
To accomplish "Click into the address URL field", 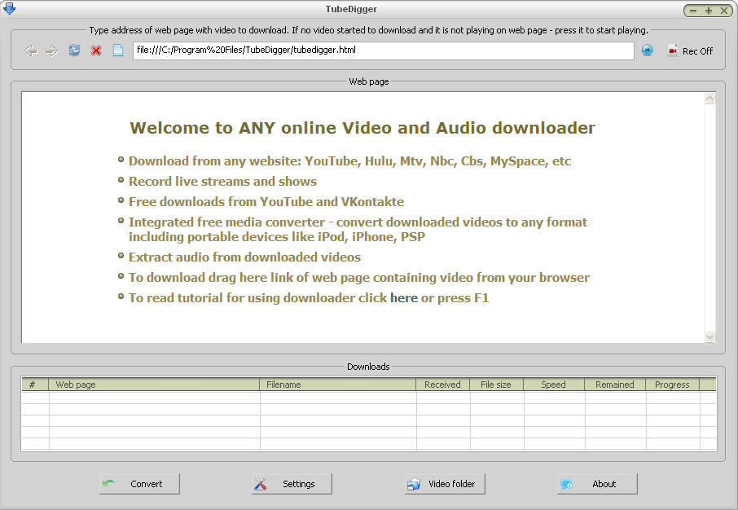I will click(383, 51).
